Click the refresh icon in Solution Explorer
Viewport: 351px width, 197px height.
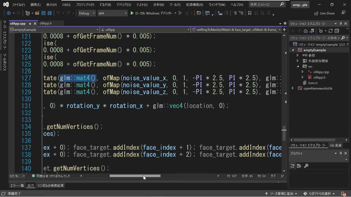pos(331,31)
